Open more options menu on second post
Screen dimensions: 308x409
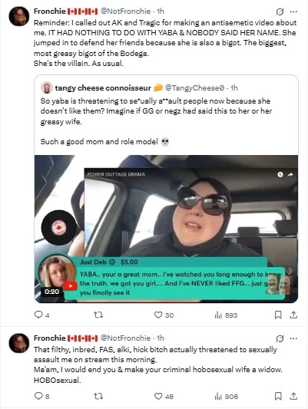pos(293,338)
